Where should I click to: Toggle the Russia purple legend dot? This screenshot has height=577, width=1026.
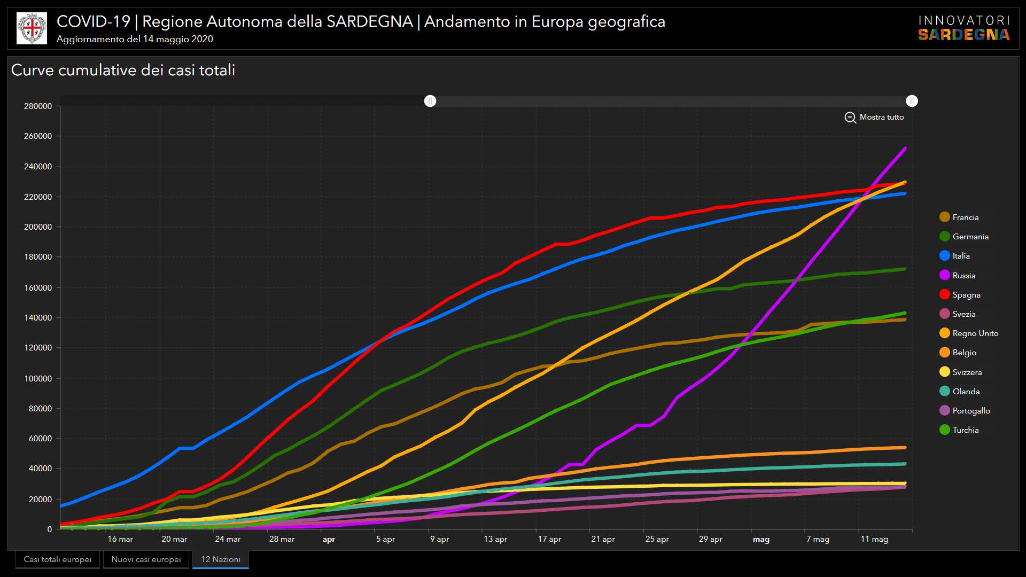(944, 275)
